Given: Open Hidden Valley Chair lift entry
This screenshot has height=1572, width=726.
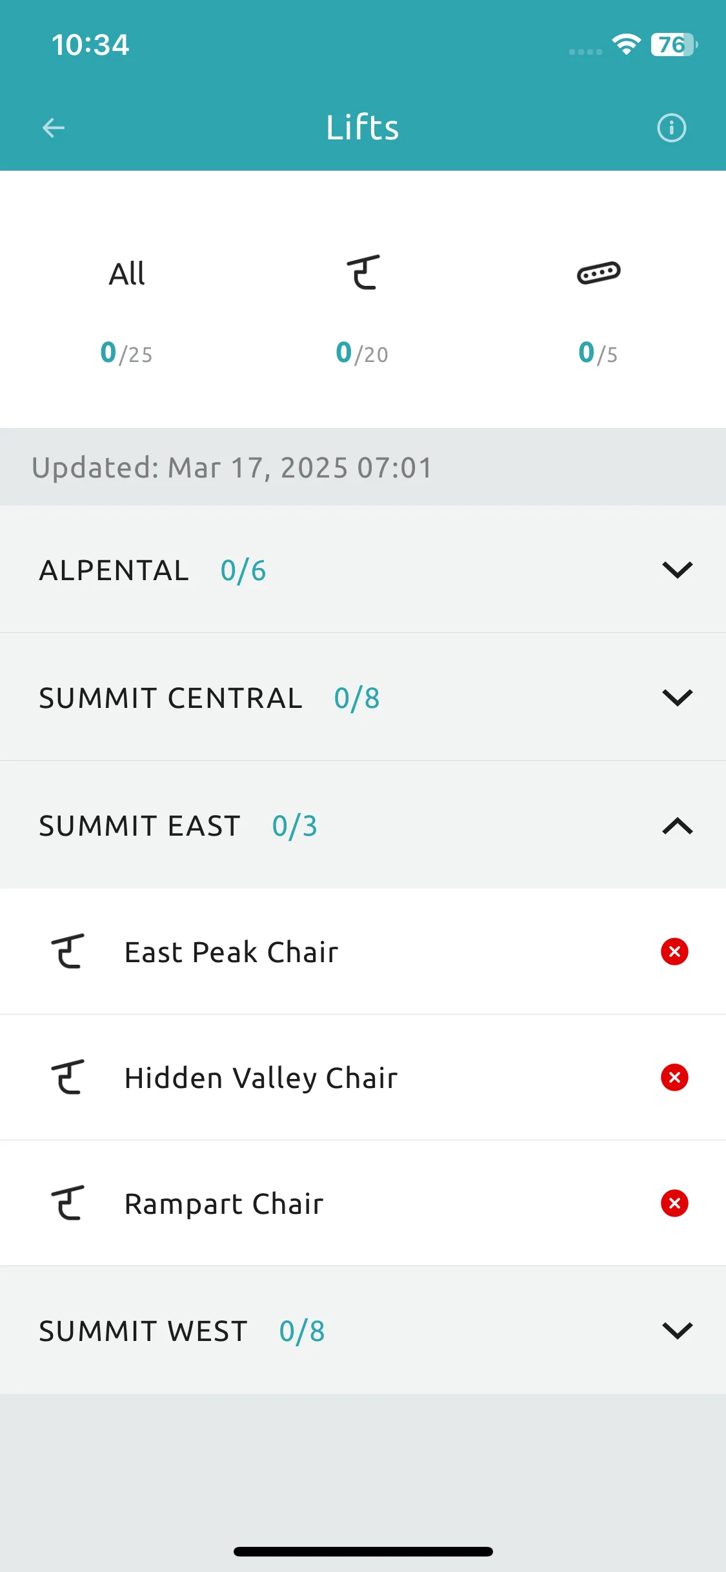Looking at the screenshot, I should tap(363, 1078).
